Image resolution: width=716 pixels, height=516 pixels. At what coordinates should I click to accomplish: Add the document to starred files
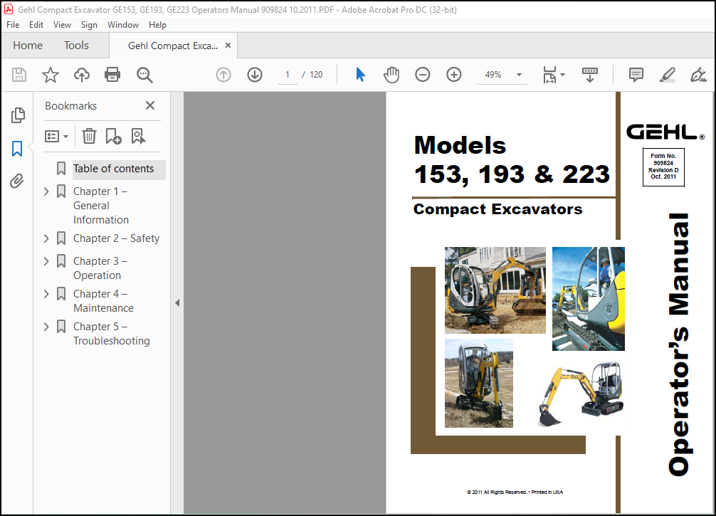[x=51, y=75]
